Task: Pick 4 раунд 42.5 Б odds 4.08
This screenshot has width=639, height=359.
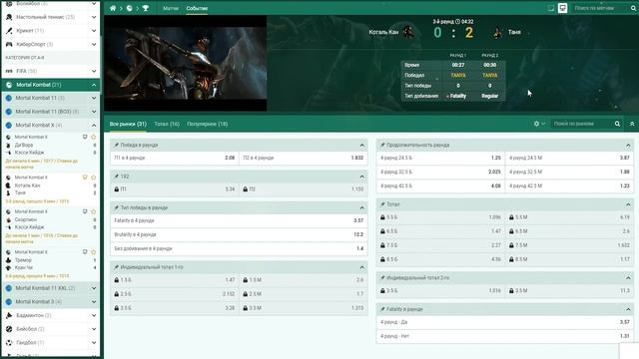Action: pos(440,185)
